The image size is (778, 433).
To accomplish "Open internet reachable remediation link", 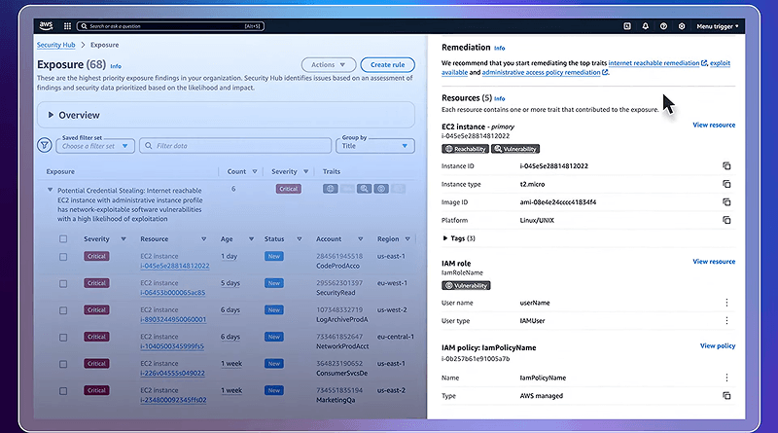I will click(x=654, y=63).
